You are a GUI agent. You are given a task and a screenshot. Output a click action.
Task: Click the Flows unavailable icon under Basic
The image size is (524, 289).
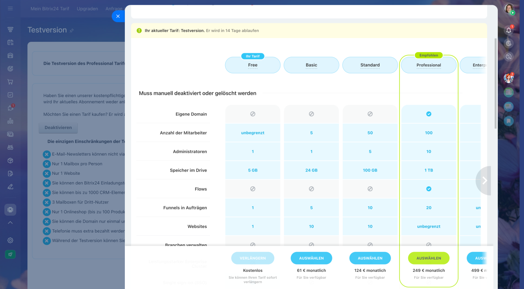pyautogui.click(x=312, y=189)
